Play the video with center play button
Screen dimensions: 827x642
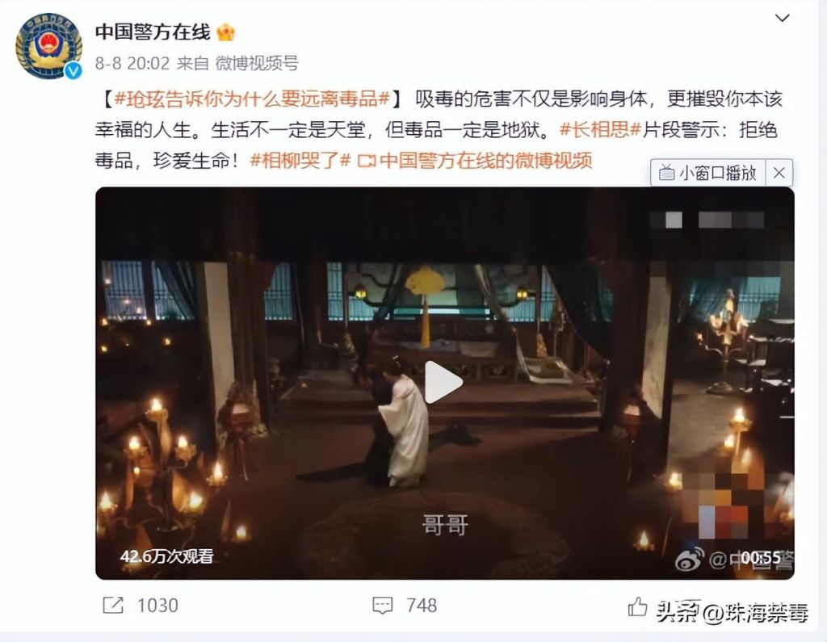(443, 382)
